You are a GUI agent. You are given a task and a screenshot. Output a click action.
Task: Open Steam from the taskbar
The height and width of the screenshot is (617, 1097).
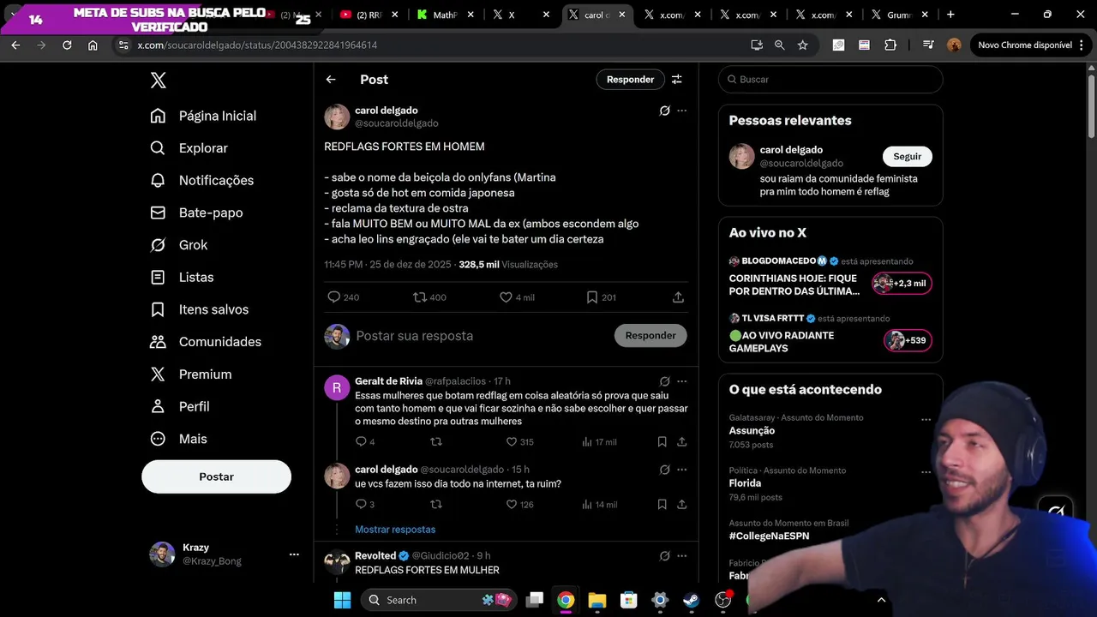tap(691, 600)
